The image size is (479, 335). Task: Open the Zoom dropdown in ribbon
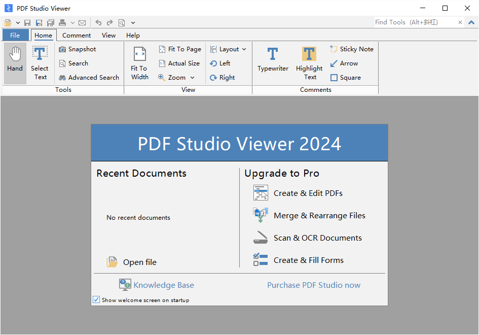[x=176, y=77]
